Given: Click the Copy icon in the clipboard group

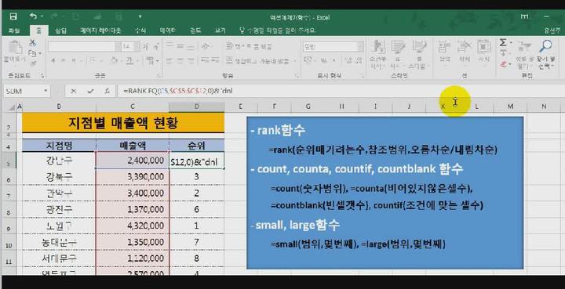Looking at the screenshot, I should click(x=32, y=53).
